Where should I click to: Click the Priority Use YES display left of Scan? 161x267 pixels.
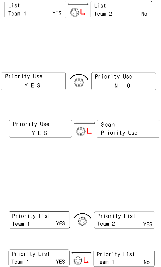click(x=40, y=129)
